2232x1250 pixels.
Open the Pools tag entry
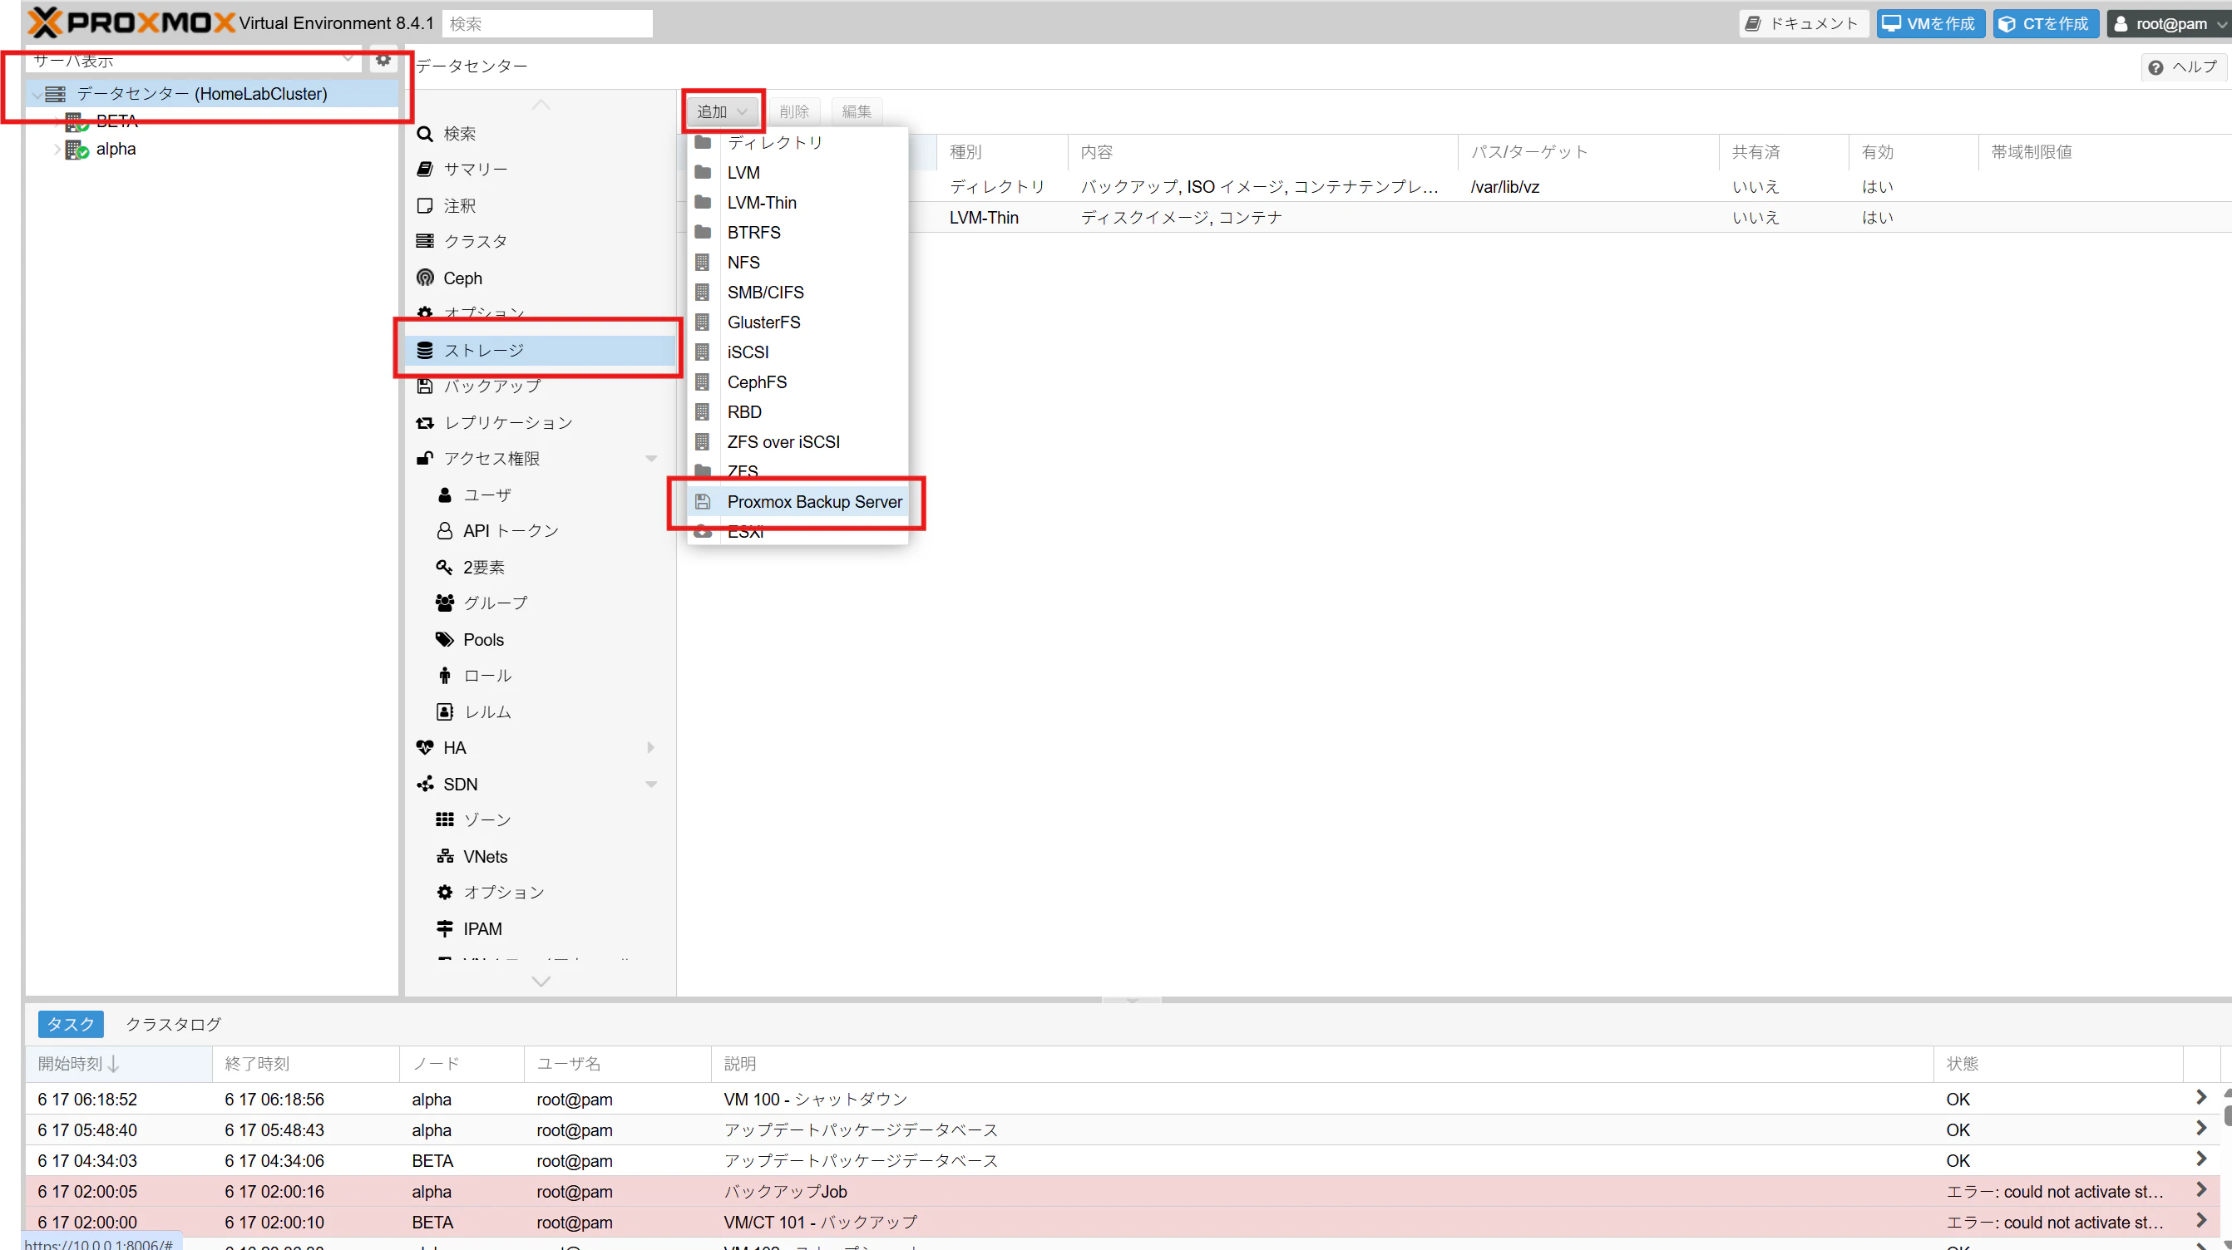click(x=482, y=639)
